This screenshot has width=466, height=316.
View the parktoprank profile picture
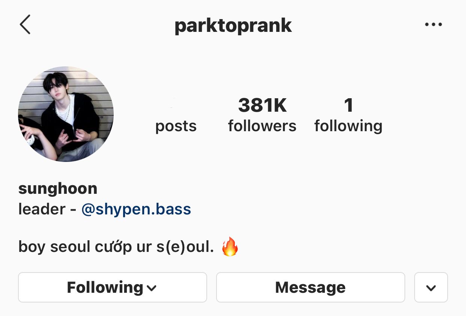[x=66, y=114]
